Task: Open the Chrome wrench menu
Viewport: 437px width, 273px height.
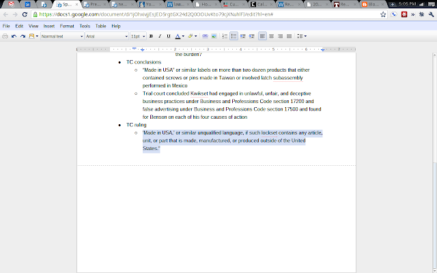Action: point(431,14)
